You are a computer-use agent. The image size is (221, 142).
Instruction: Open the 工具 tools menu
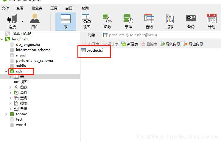54,8
